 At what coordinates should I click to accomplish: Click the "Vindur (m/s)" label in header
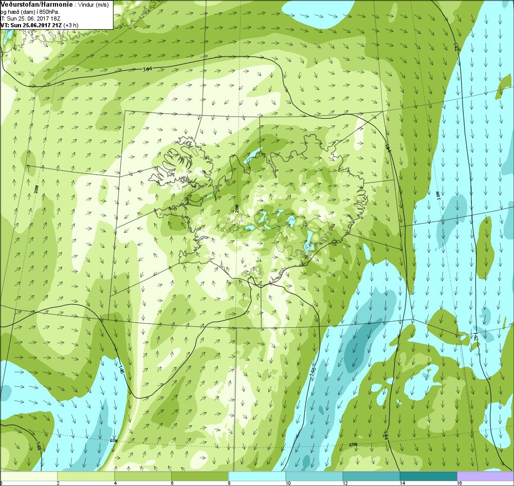pyautogui.click(x=94, y=5)
